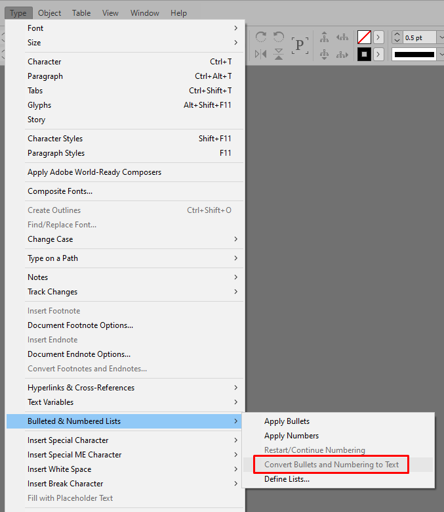Choose the Story menu item
This screenshot has width=444, height=512.
[x=125, y=120]
